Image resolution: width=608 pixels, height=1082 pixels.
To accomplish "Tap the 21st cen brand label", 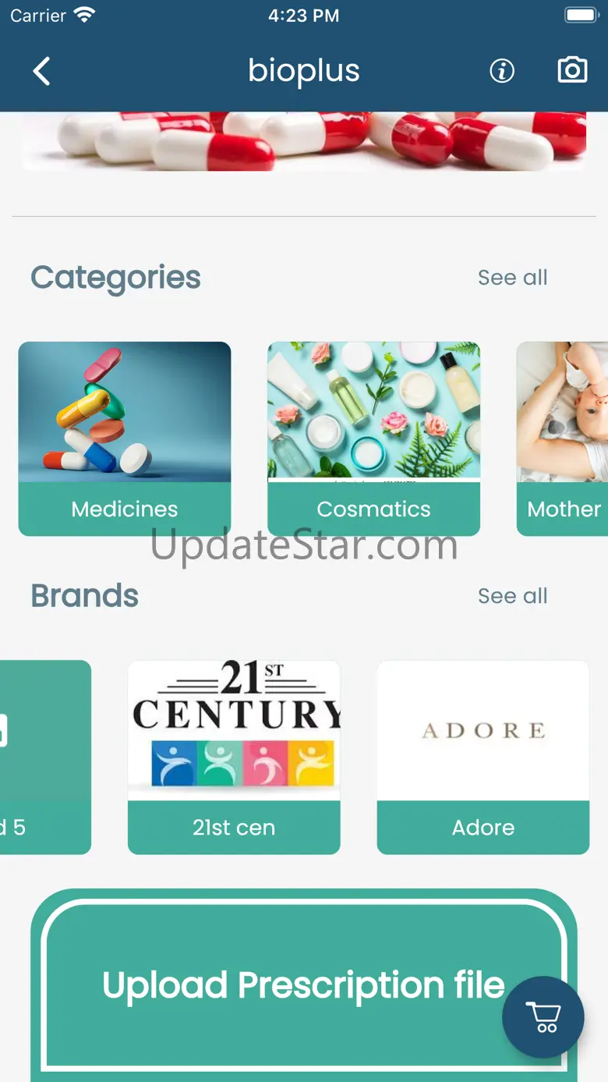I will (x=234, y=828).
